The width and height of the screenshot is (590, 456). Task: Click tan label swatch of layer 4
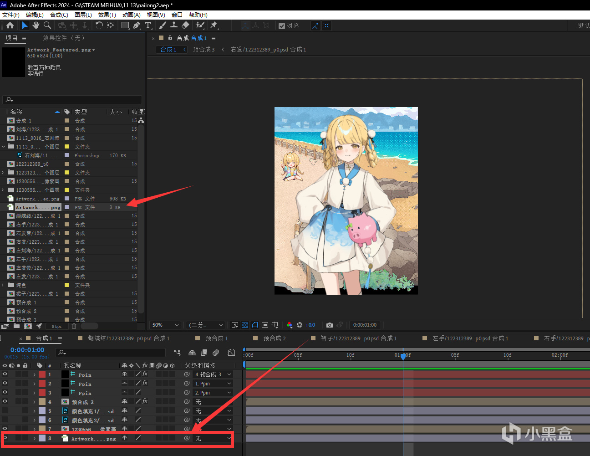[42, 402]
